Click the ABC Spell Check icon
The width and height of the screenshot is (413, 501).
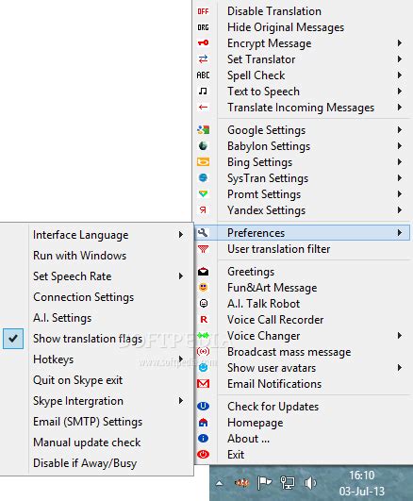click(x=203, y=75)
